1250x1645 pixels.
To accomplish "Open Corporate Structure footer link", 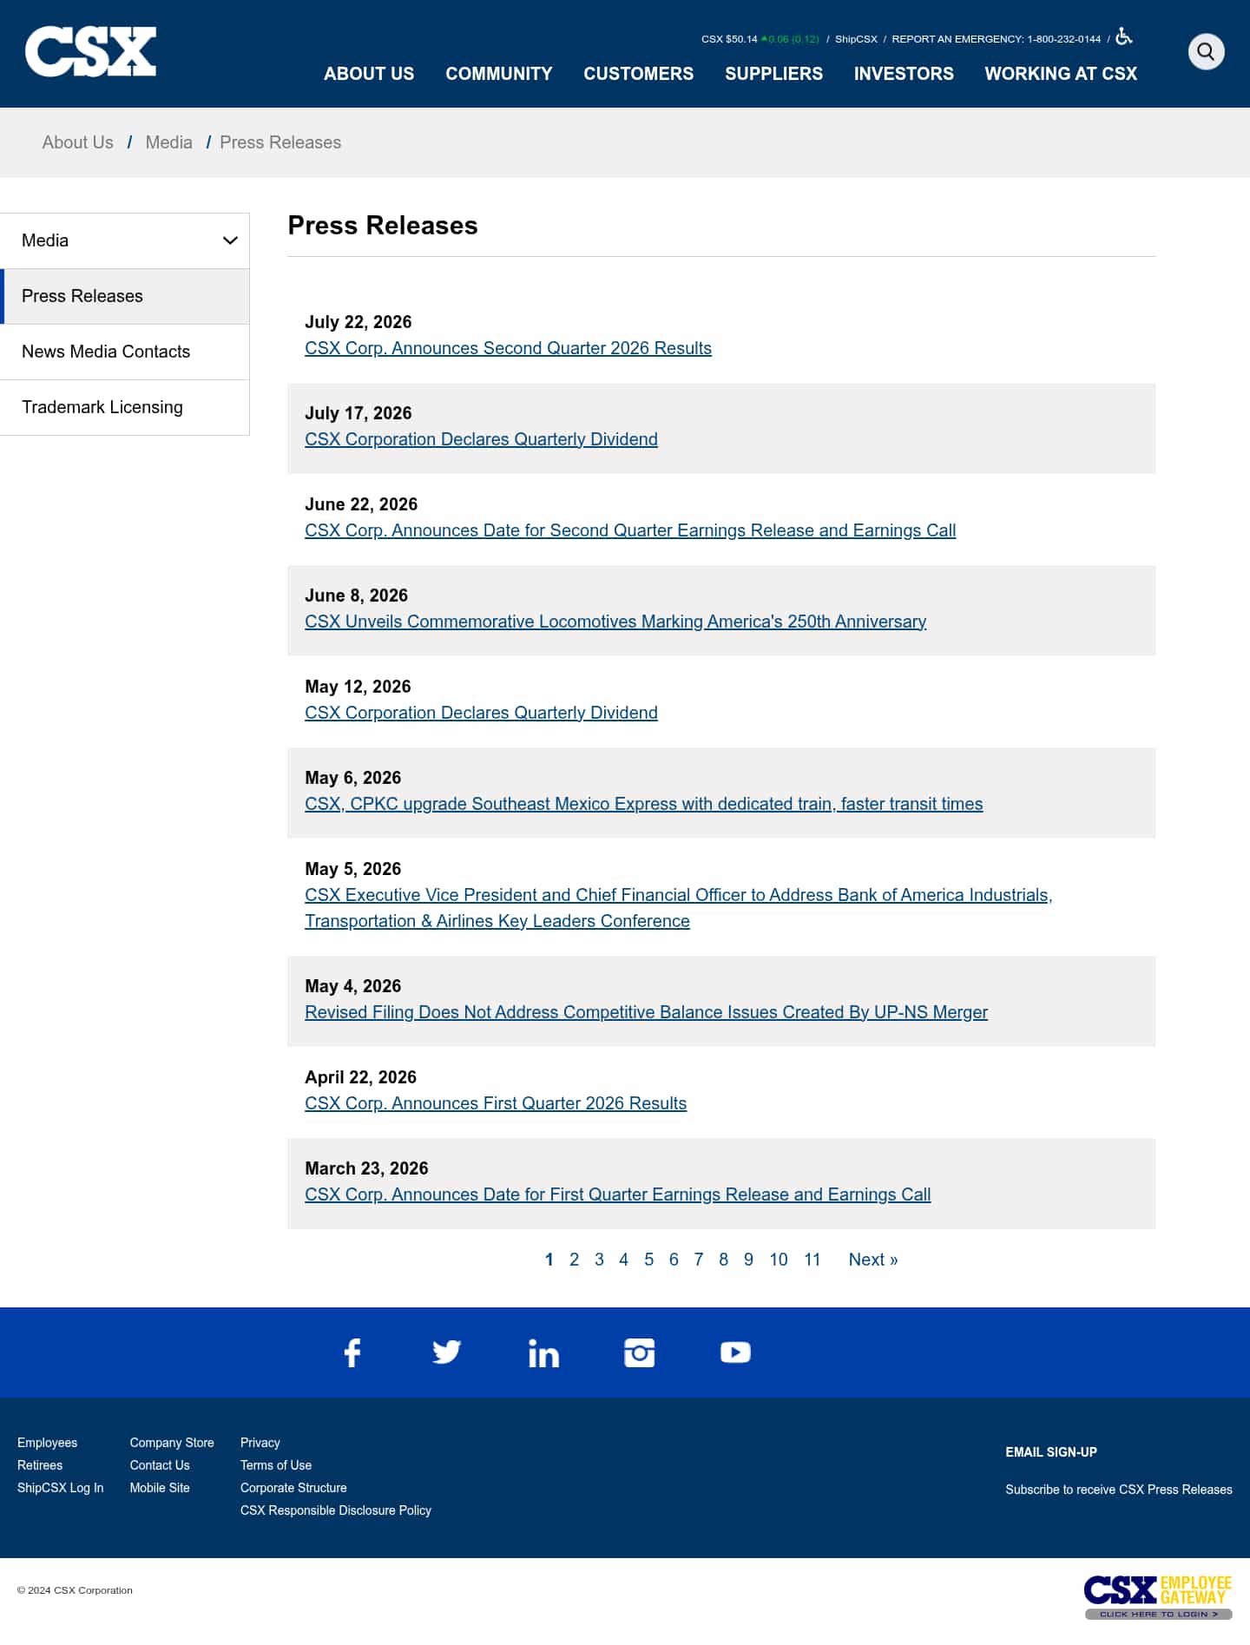I will [x=293, y=1488].
